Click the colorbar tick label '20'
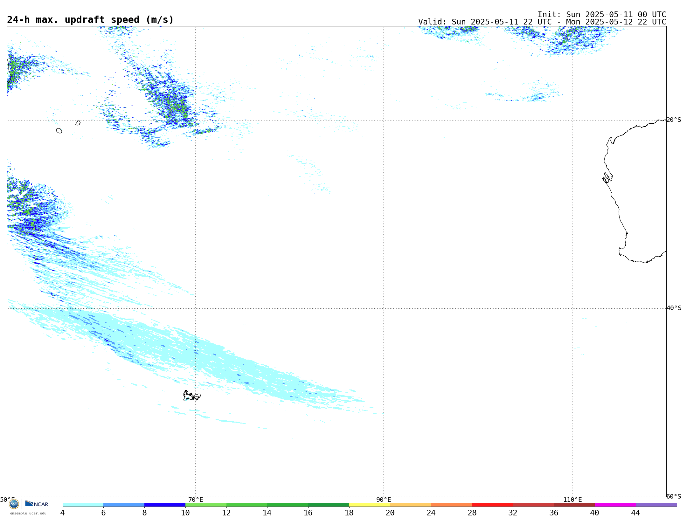 pos(390,513)
